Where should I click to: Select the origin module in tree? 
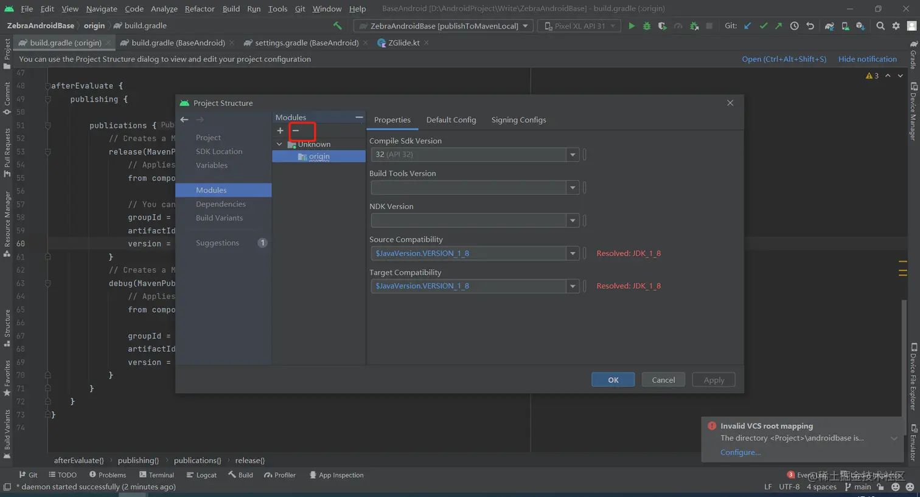319,157
